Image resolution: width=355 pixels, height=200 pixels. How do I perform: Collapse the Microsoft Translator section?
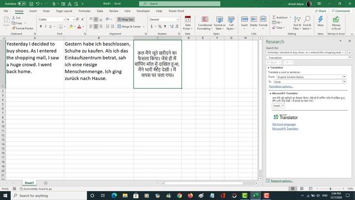[x=270, y=93]
